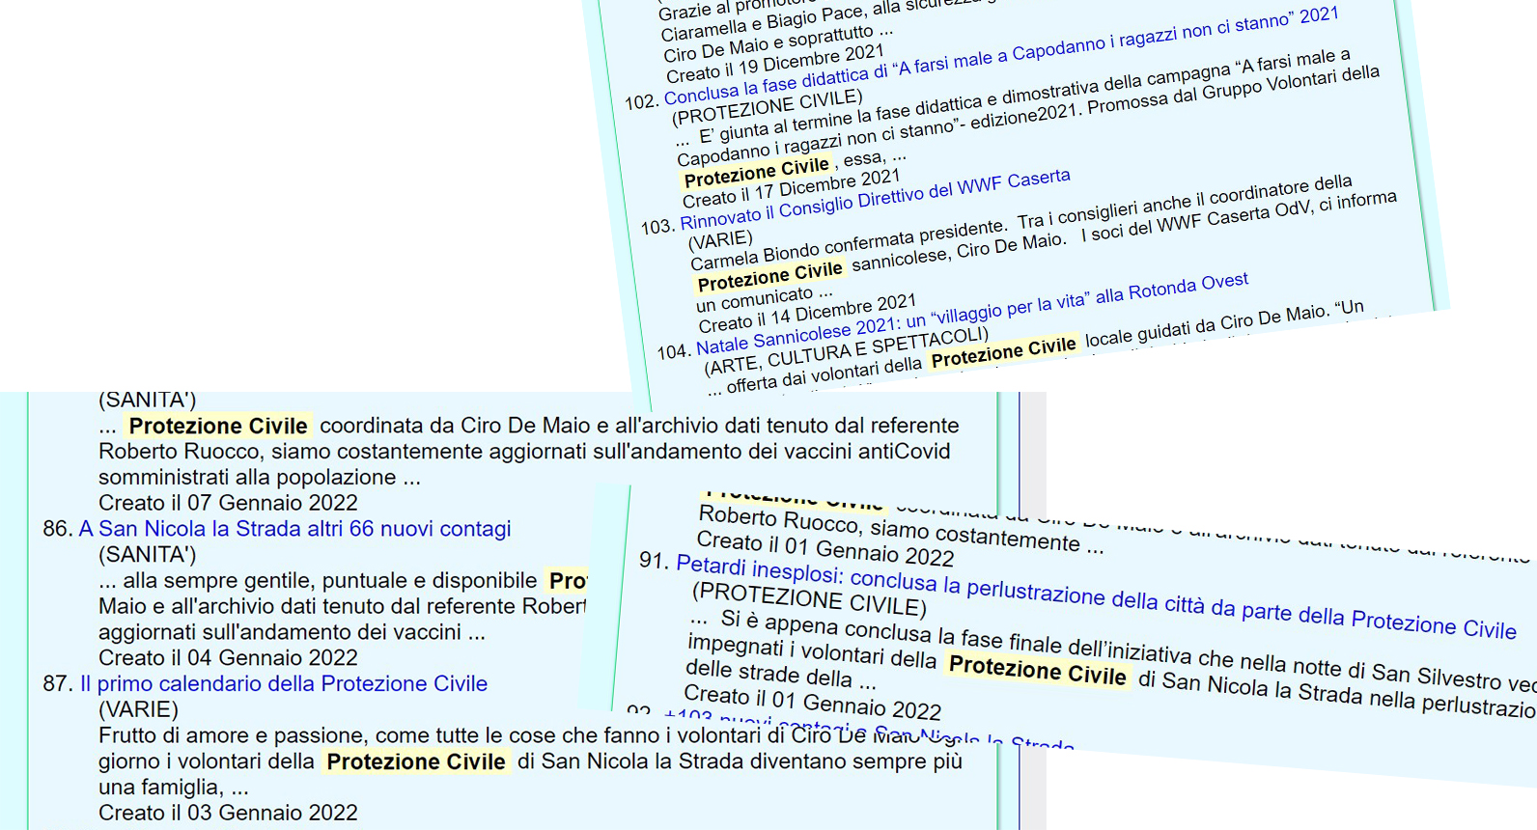Click "(VARIE)" category under "Il primo calendario" result
The image size is (1537, 830).
pyautogui.click(x=138, y=710)
